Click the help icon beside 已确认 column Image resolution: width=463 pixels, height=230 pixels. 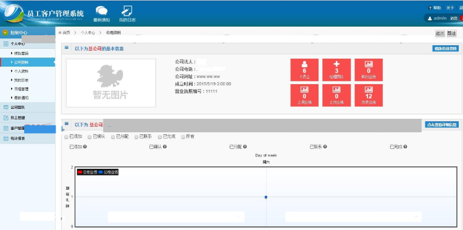(x=165, y=147)
